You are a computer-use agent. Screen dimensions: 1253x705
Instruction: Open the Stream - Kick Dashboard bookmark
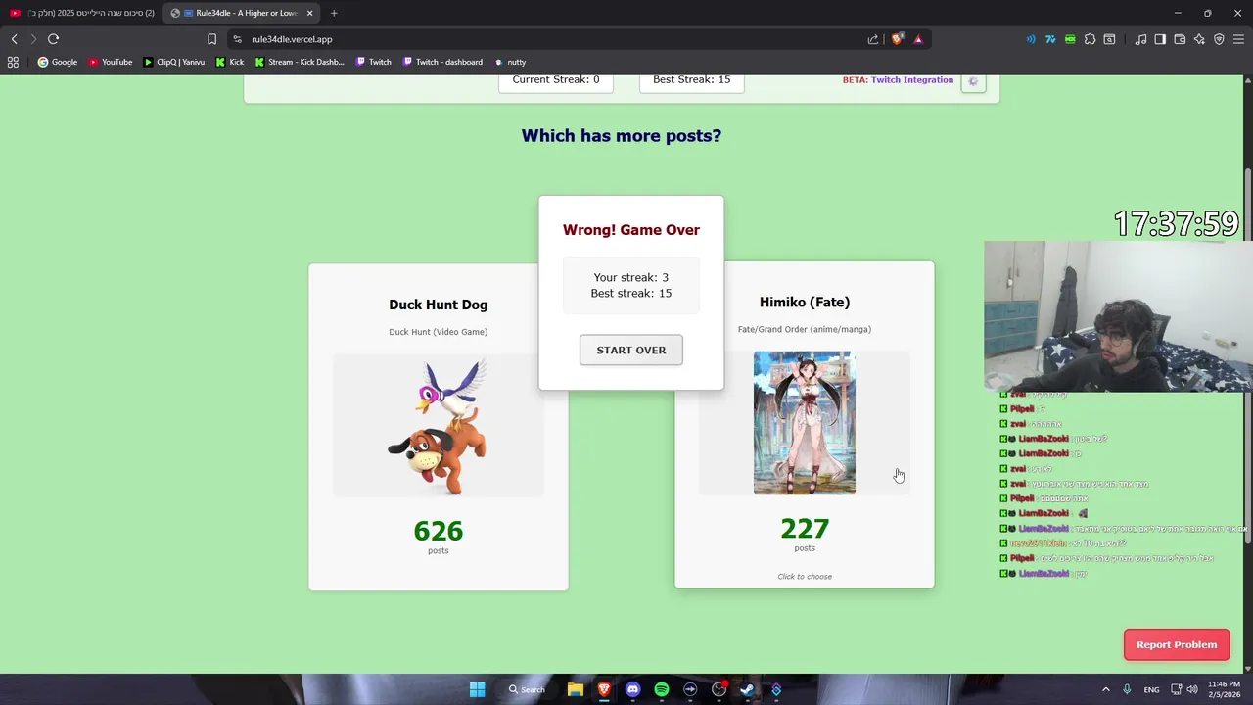click(x=300, y=62)
